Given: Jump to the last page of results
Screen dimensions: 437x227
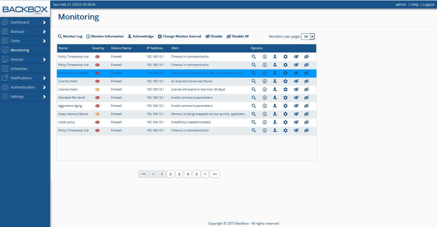Looking at the screenshot, I should [215, 174].
